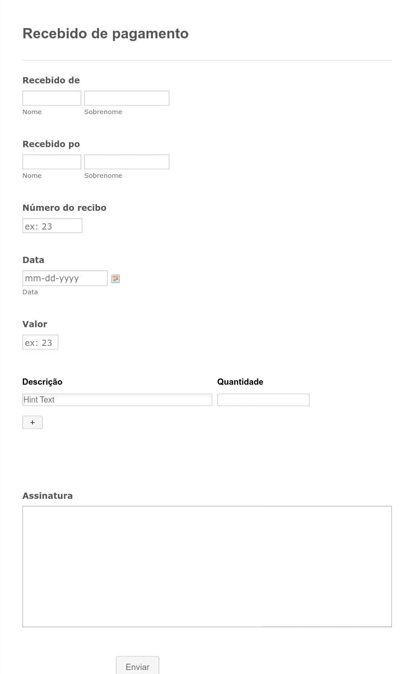Click the Data mm-dd-yyyy input field
Screen dimensions: 414x674
(65, 278)
